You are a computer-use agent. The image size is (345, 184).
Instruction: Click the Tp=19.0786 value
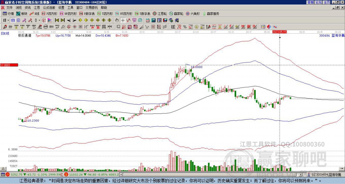point(43,35)
